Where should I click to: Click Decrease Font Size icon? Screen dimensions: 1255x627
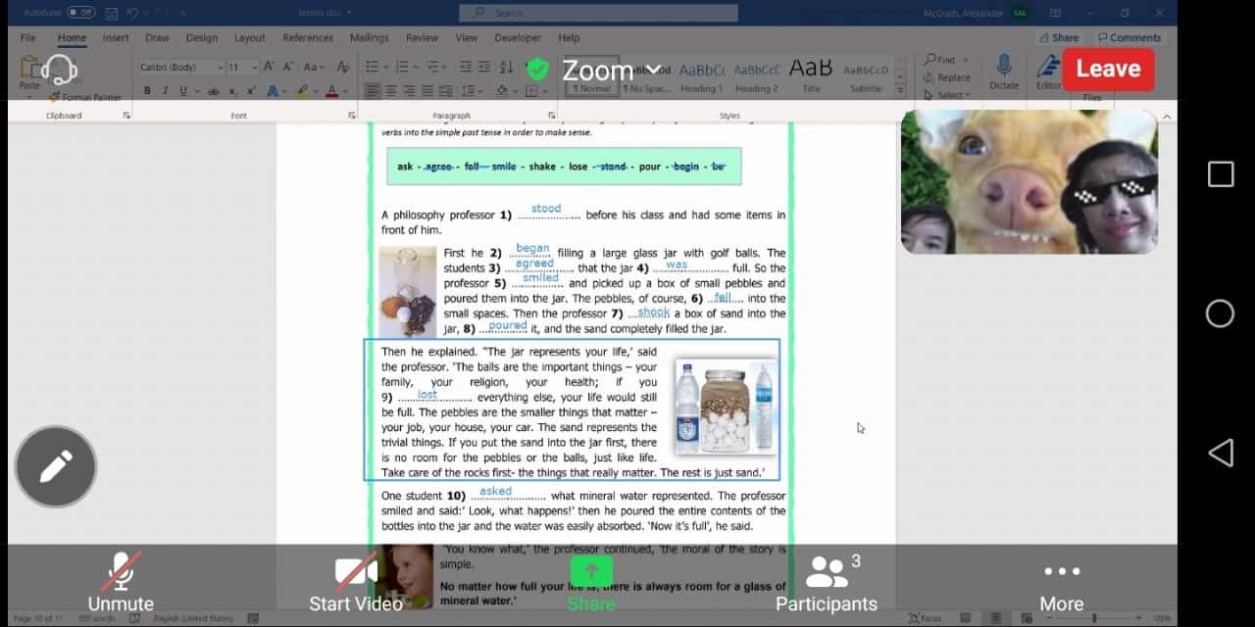(288, 67)
